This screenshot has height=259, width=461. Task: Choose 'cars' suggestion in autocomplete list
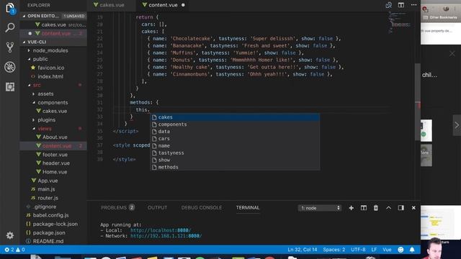(236, 139)
